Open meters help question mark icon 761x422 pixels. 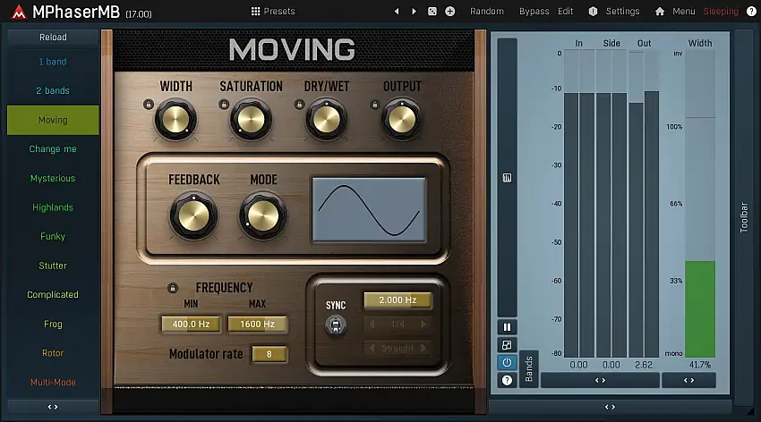click(x=507, y=380)
